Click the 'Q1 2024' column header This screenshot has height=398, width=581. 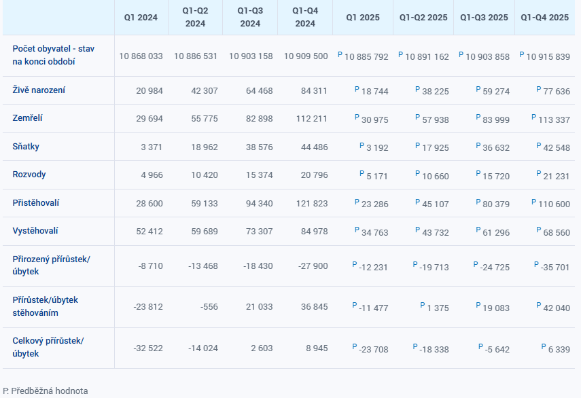click(x=141, y=18)
